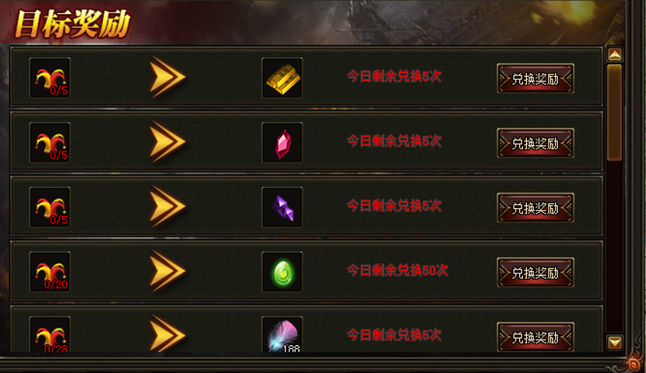The width and height of the screenshot is (646, 373).
Task: Redeem the green egg with 兑换奖励 button
Action: 535,272
